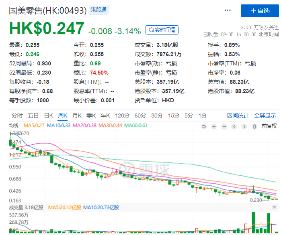The height and width of the screenshot is (235, 281).
Task: Click the trash icon in chart toolbar
Action: [x=254, y=126]
